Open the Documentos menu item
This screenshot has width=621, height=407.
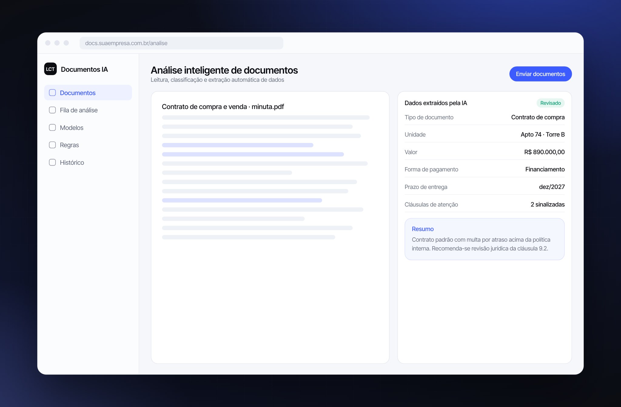pyautogui.click(x=88, y=93)
